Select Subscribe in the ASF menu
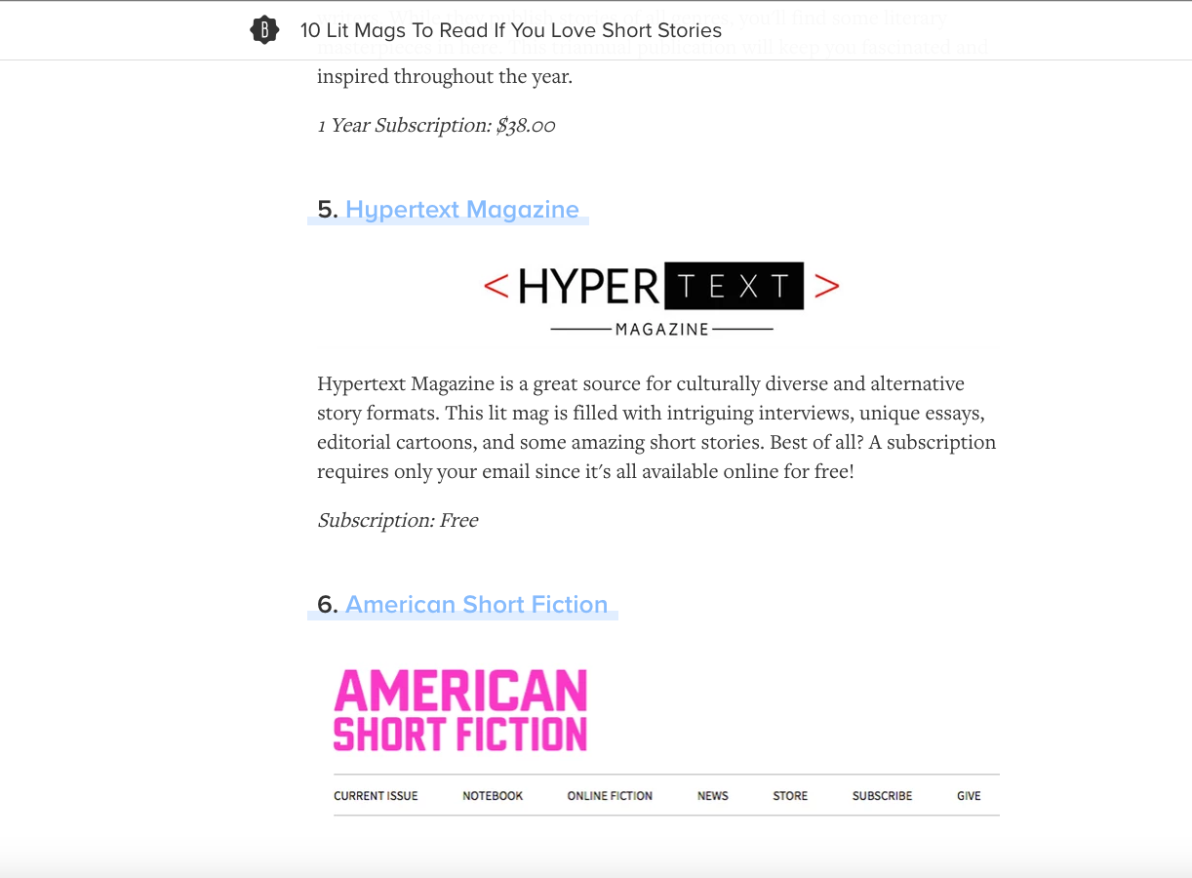This screenshot has width=1192, height=878. tap(882, 796)
